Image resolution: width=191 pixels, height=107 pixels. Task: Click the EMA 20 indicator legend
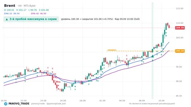click(12, 14)
